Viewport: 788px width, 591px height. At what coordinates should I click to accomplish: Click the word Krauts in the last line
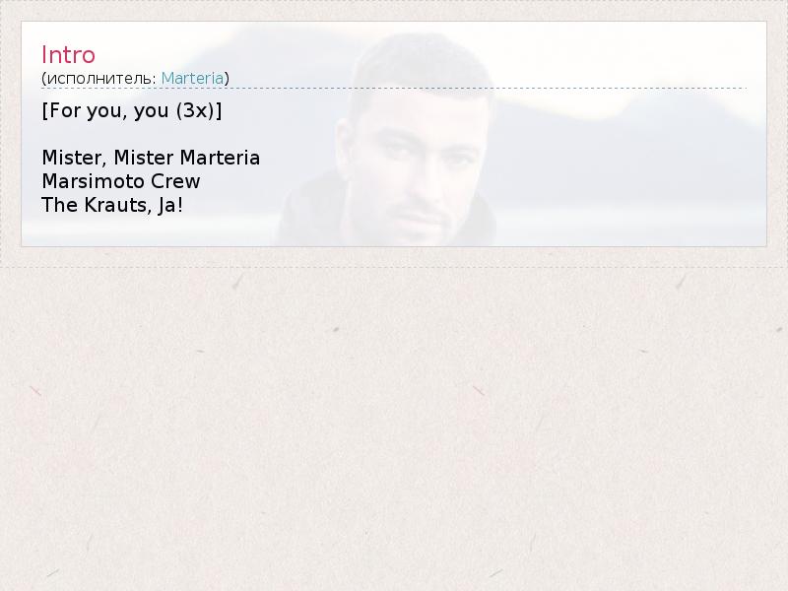pos(115,205)
